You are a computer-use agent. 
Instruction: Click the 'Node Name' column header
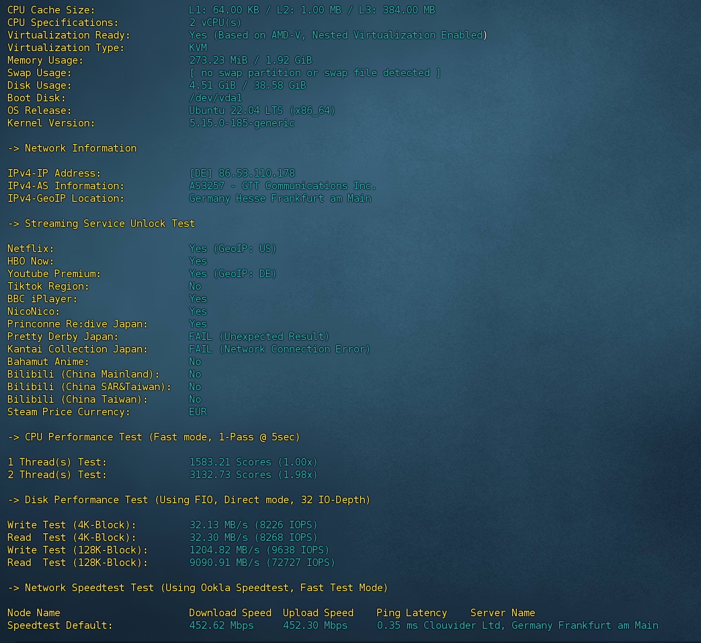tap(34, 612)
